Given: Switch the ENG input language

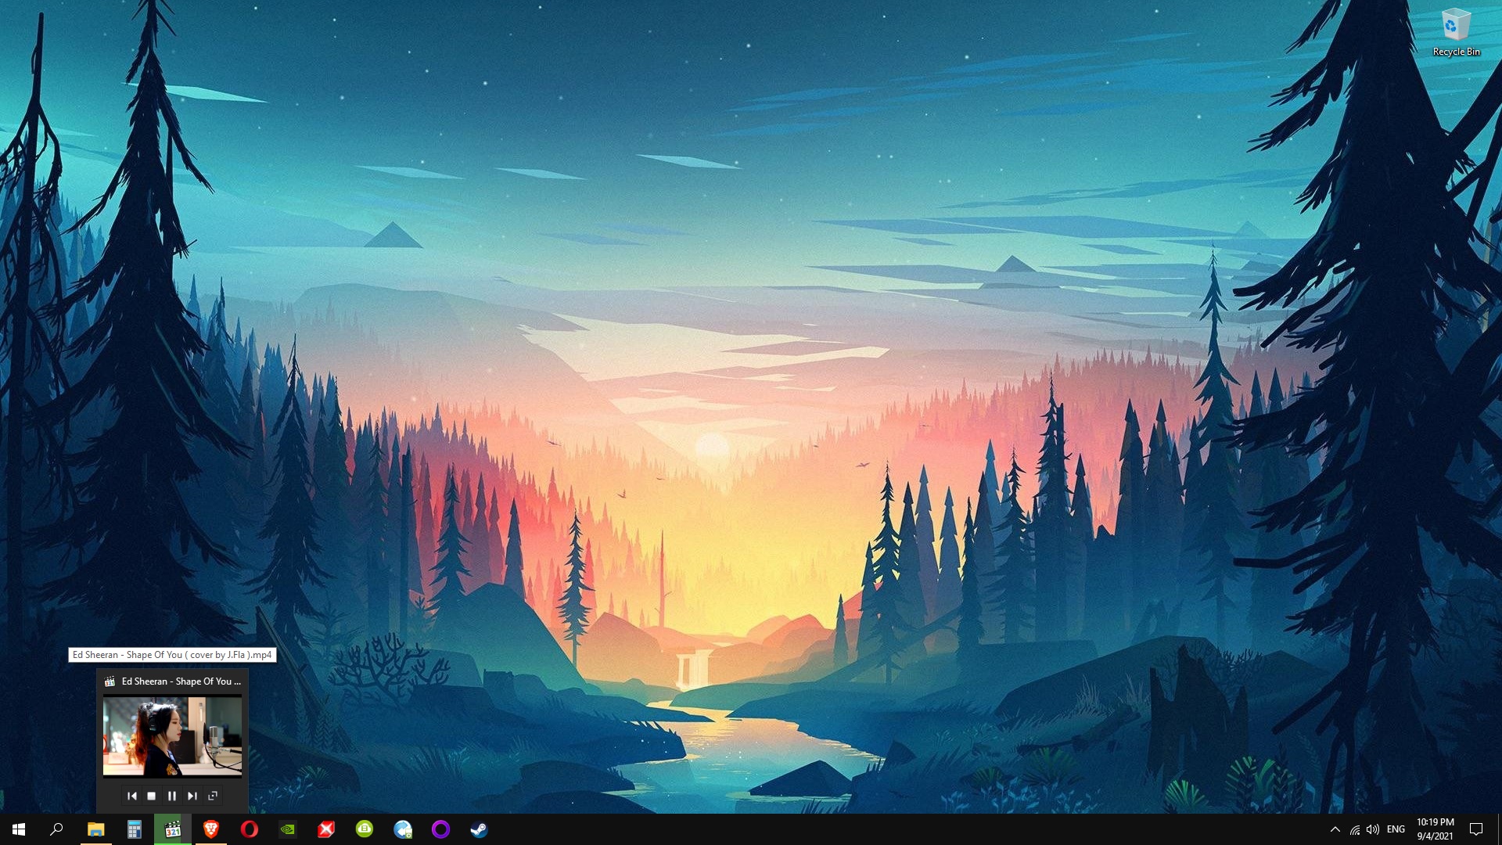Looking at the screenshot, I should click(x=1396, y=829).
